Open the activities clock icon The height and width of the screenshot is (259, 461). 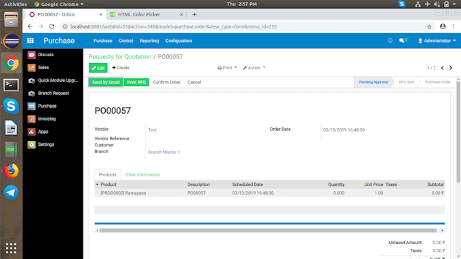(x=390, y=41)
